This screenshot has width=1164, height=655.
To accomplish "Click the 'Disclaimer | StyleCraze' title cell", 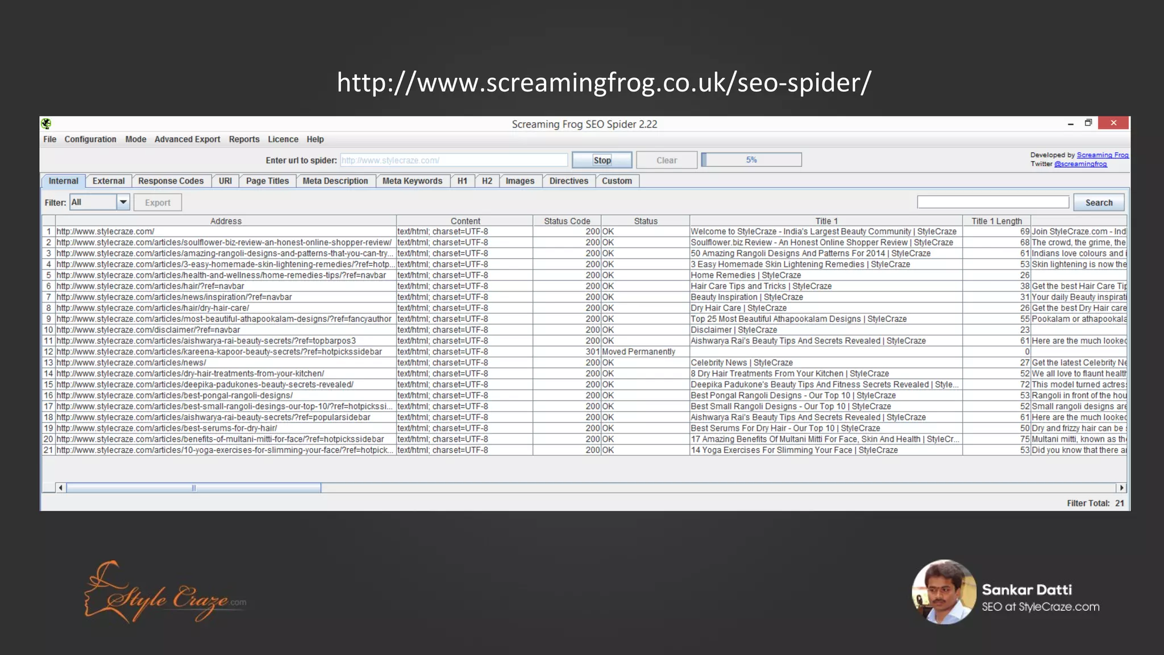I will pos(826,330).
